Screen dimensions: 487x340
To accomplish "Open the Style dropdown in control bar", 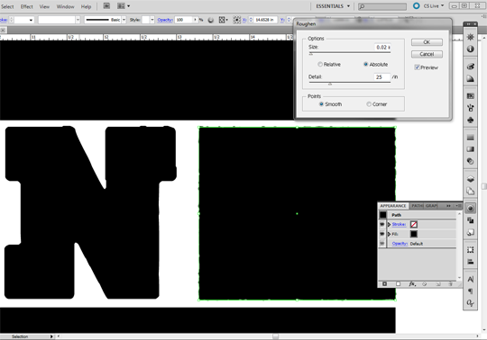I will tap(152, 20).
